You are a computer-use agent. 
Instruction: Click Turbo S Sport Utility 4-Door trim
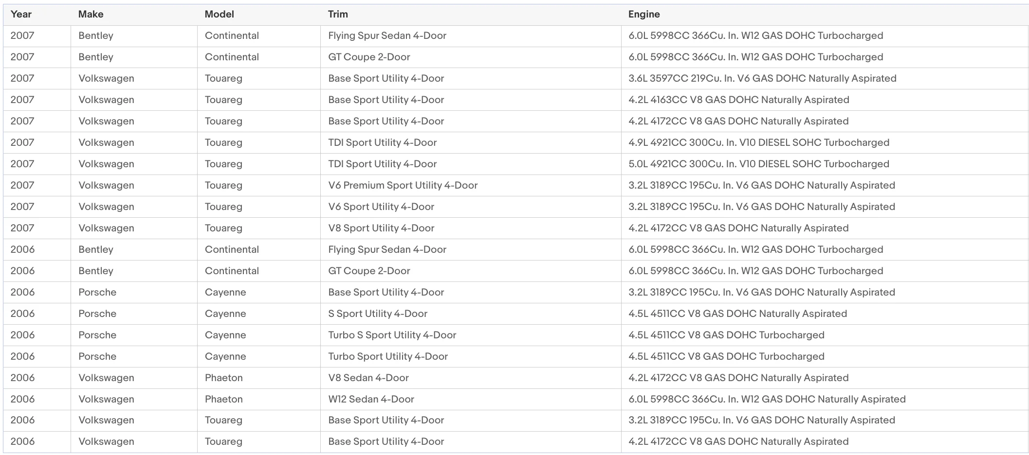tap(392, 335)
